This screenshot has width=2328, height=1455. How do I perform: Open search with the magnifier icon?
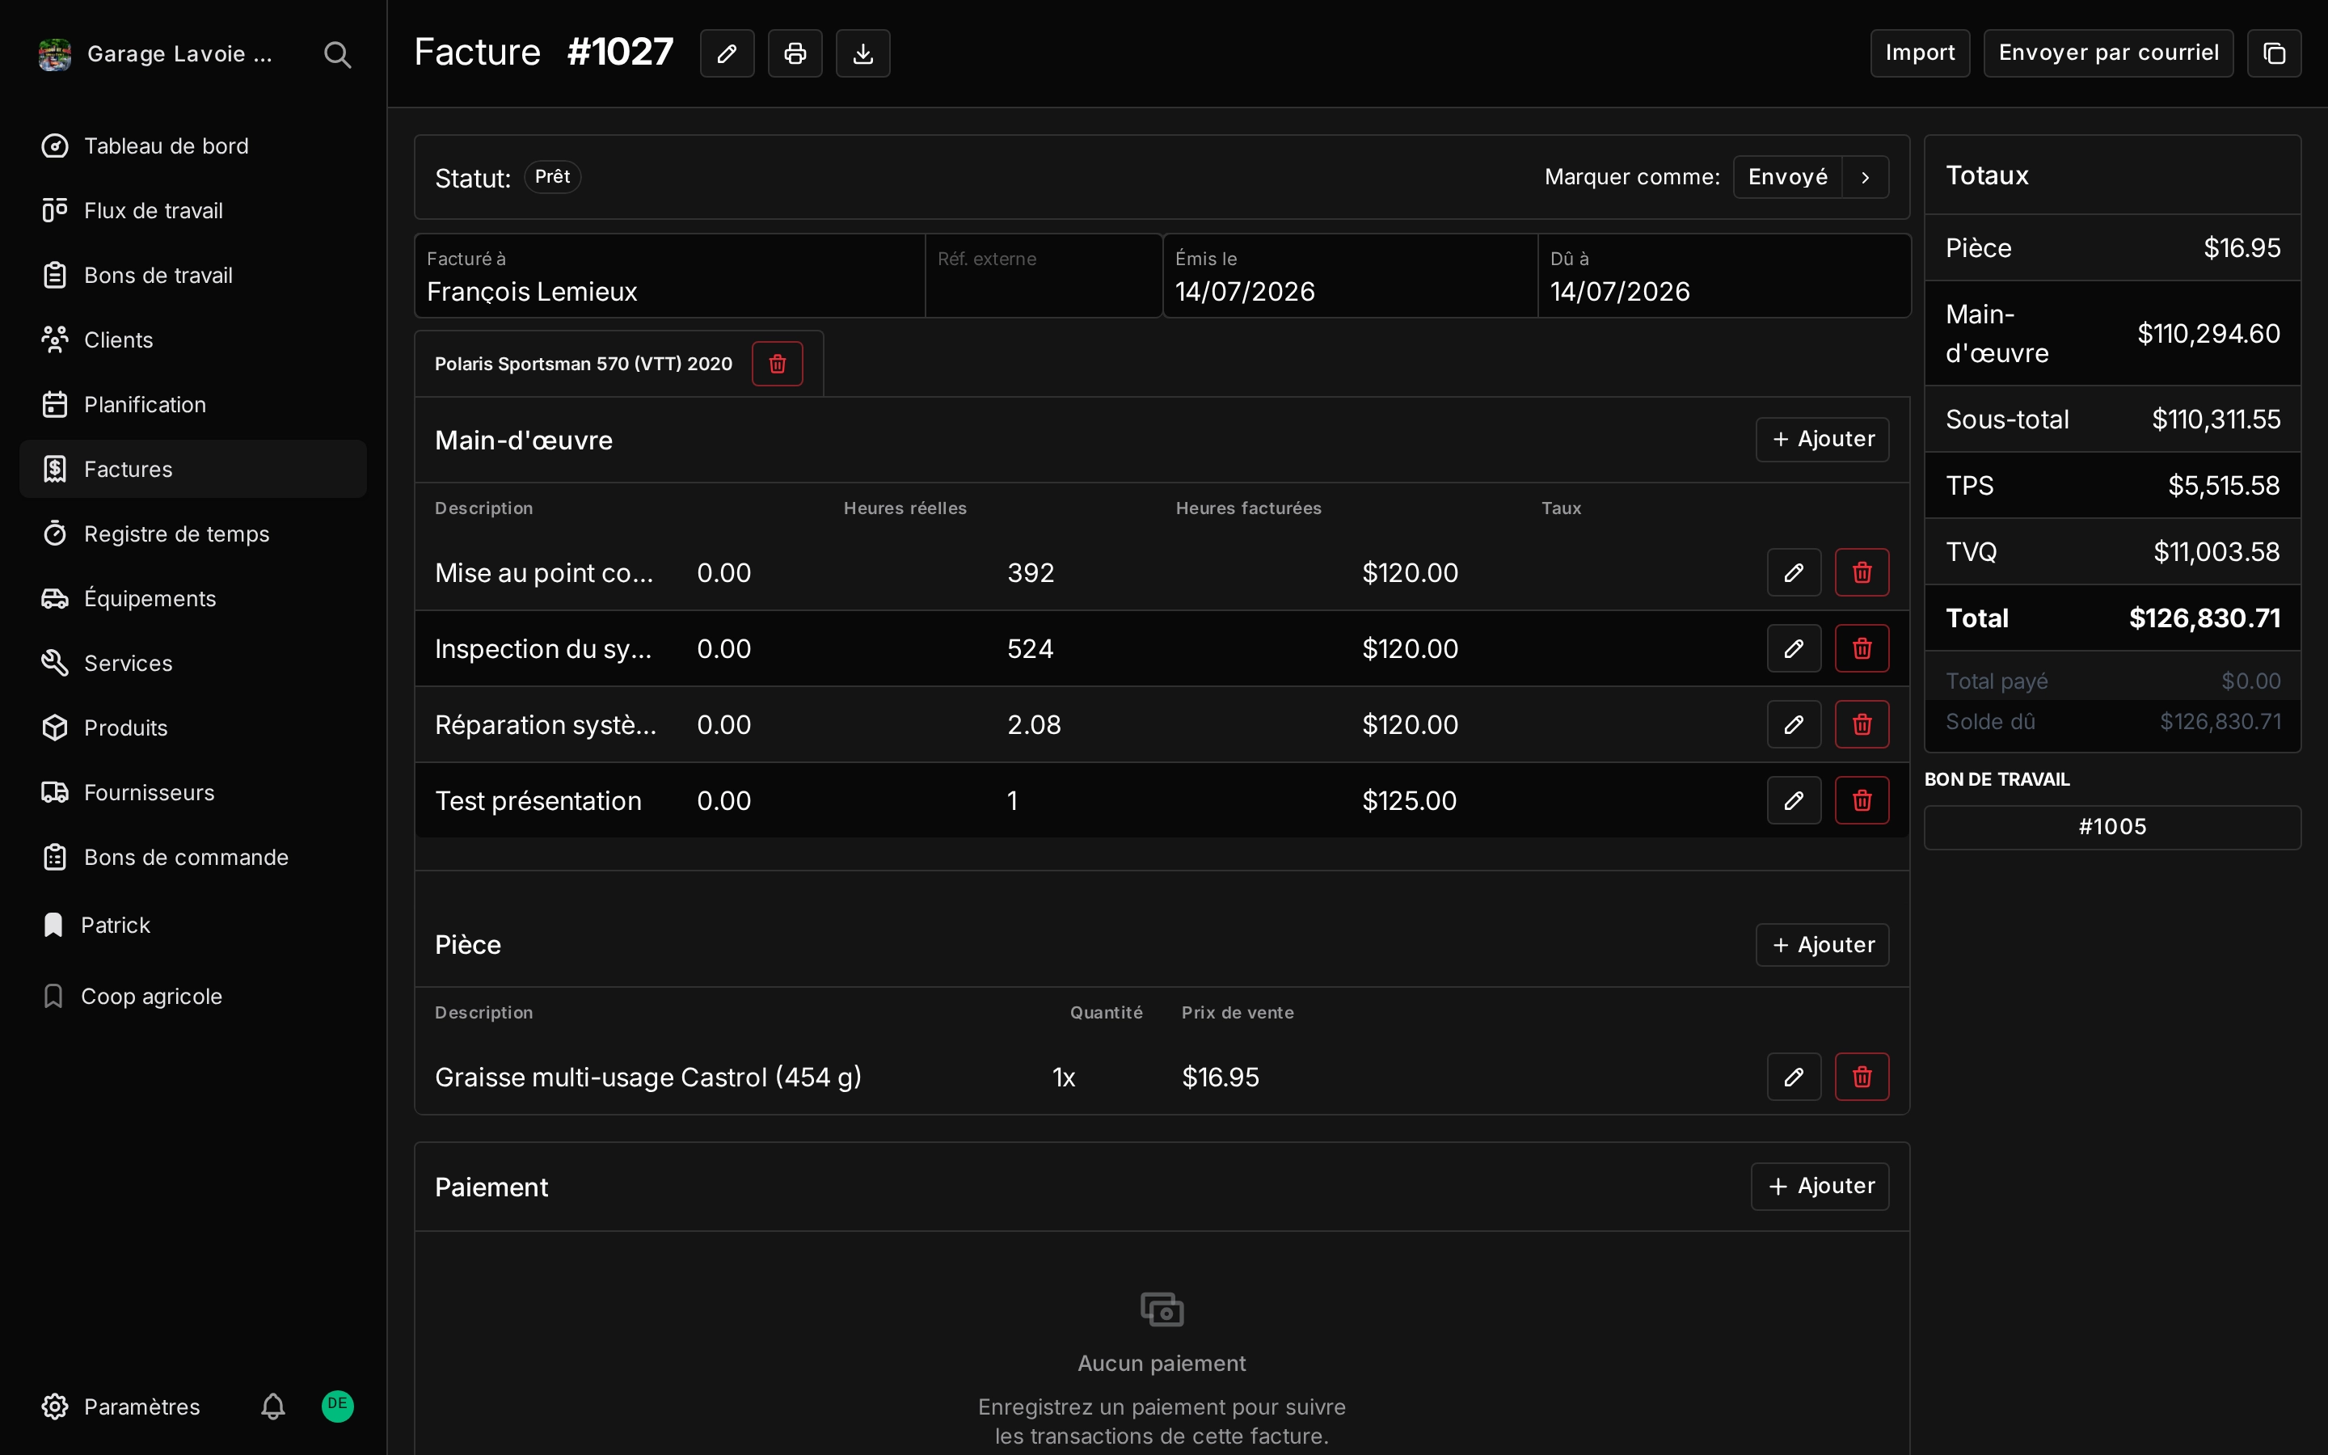click(x=337, y=54)
